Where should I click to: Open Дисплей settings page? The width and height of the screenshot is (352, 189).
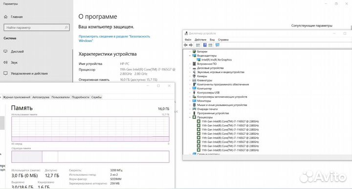tap(17, 51)
